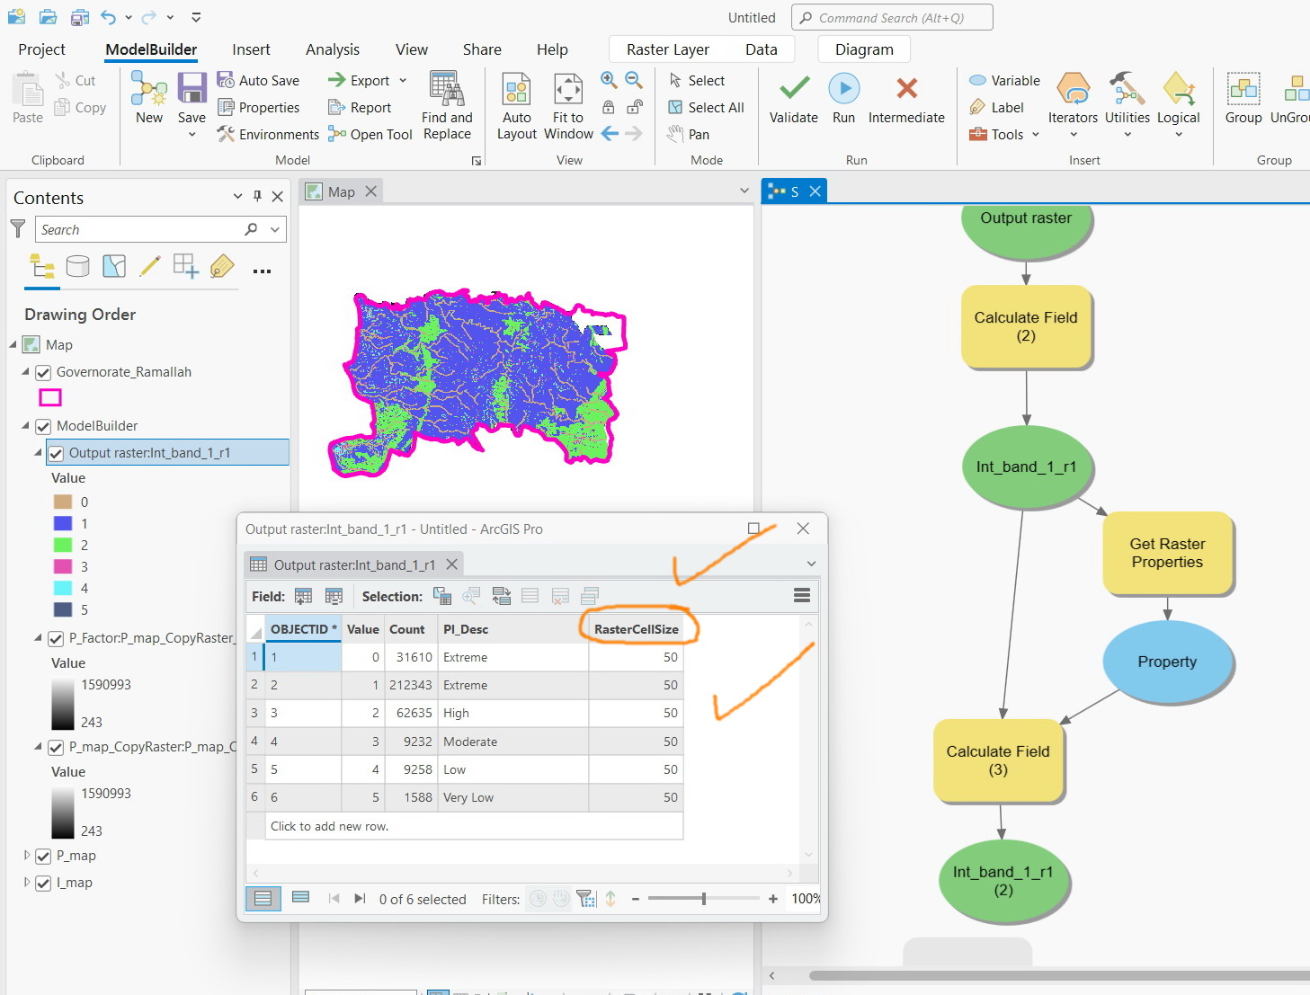
Task: Click the pink outline swatch under Governorate_Ramallah
Action: tap(50, 397)
